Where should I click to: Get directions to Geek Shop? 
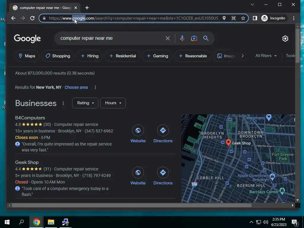(163, 176)
